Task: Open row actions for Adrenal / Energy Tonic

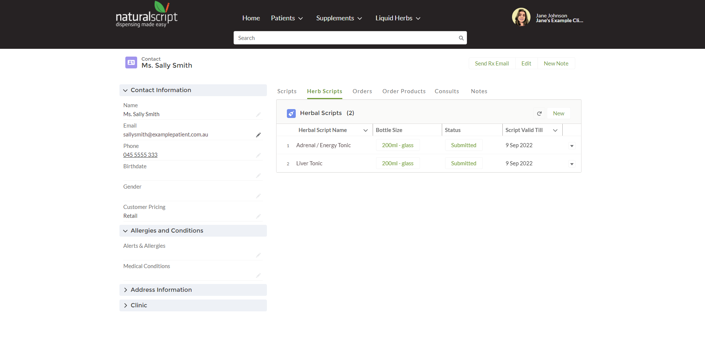Action: coord(572,146)
